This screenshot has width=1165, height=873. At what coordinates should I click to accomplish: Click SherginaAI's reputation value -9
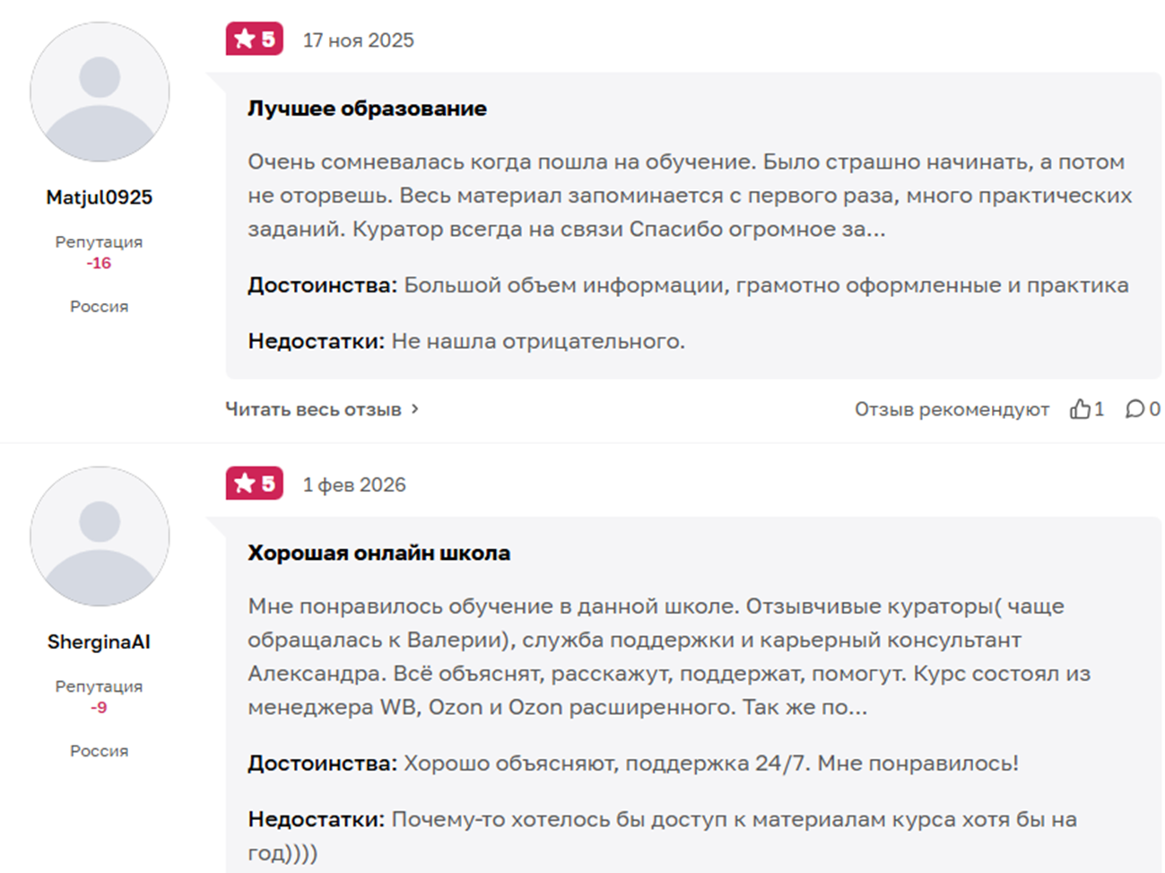(99, 707)
